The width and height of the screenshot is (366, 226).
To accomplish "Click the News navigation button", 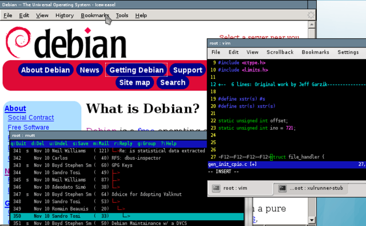I will click(x=89, y=70).
